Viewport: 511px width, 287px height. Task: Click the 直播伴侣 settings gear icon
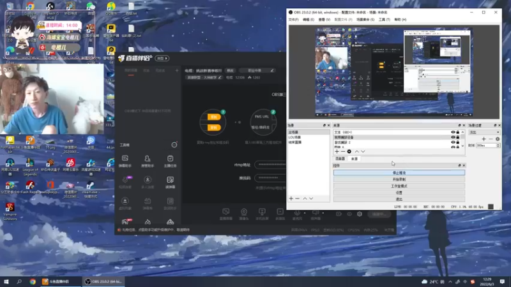tap(360, 214)
